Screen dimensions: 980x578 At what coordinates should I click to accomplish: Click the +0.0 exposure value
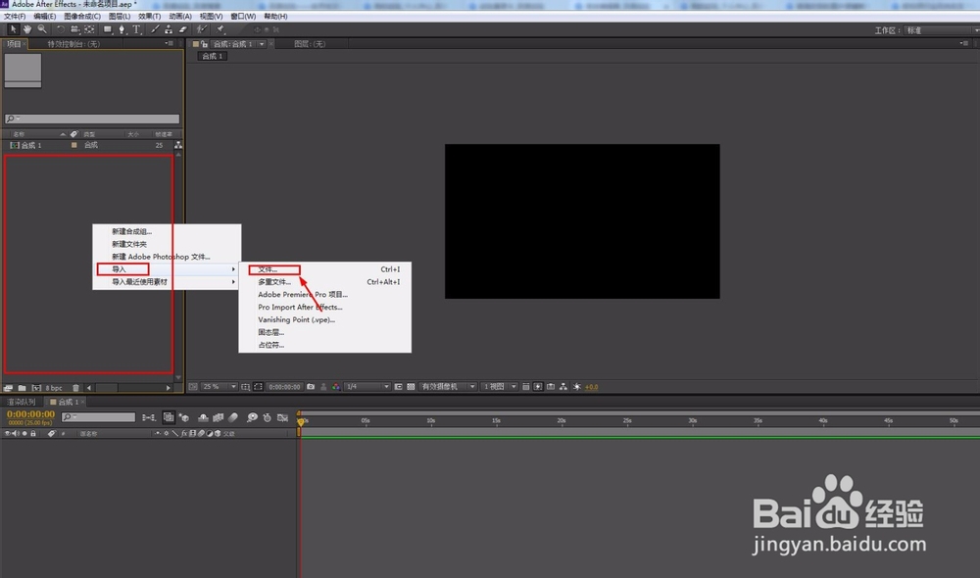click(x=591, y=387)
